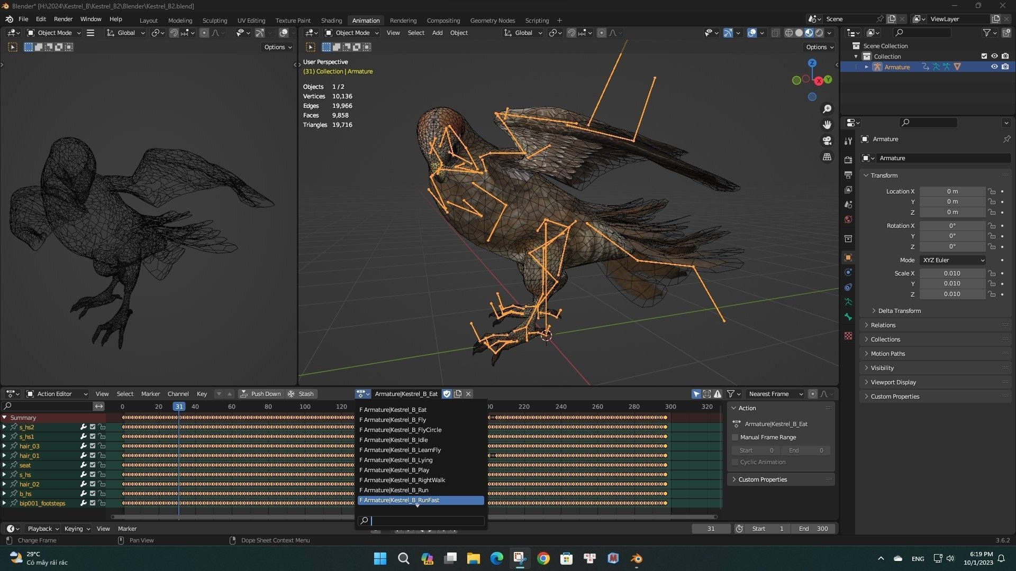Click the action list search field
Screen dimensions: 1016x571
[421, 521]
